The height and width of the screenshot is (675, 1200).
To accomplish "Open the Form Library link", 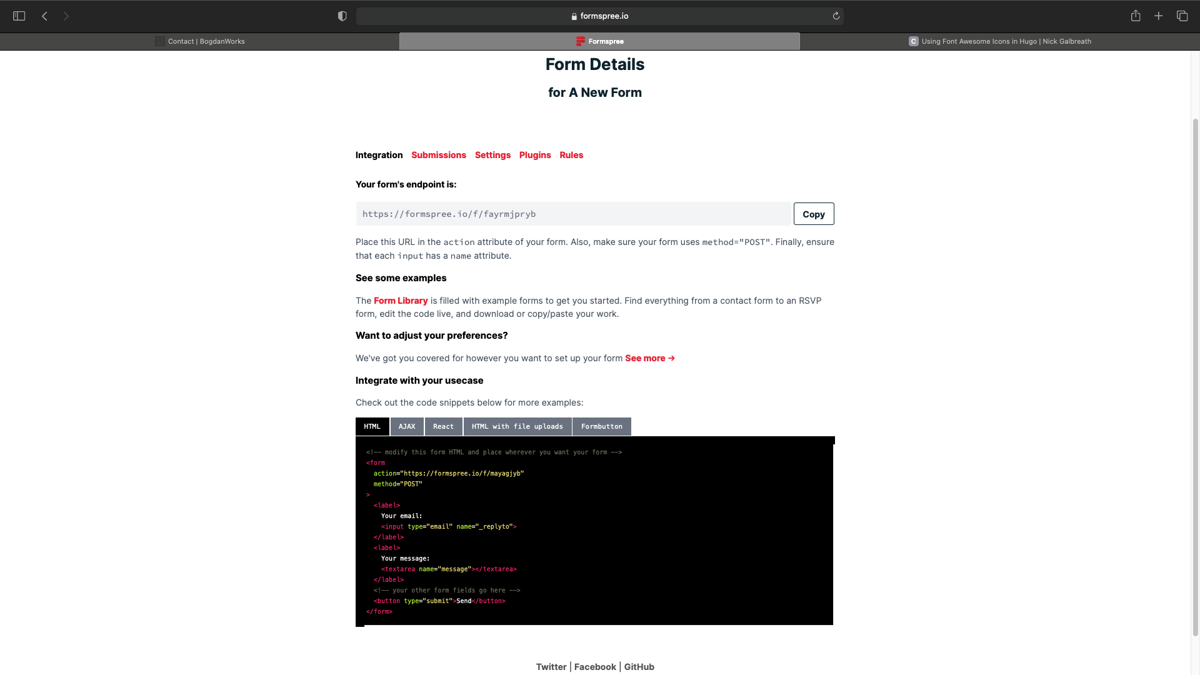I will [x=401, y=301].
